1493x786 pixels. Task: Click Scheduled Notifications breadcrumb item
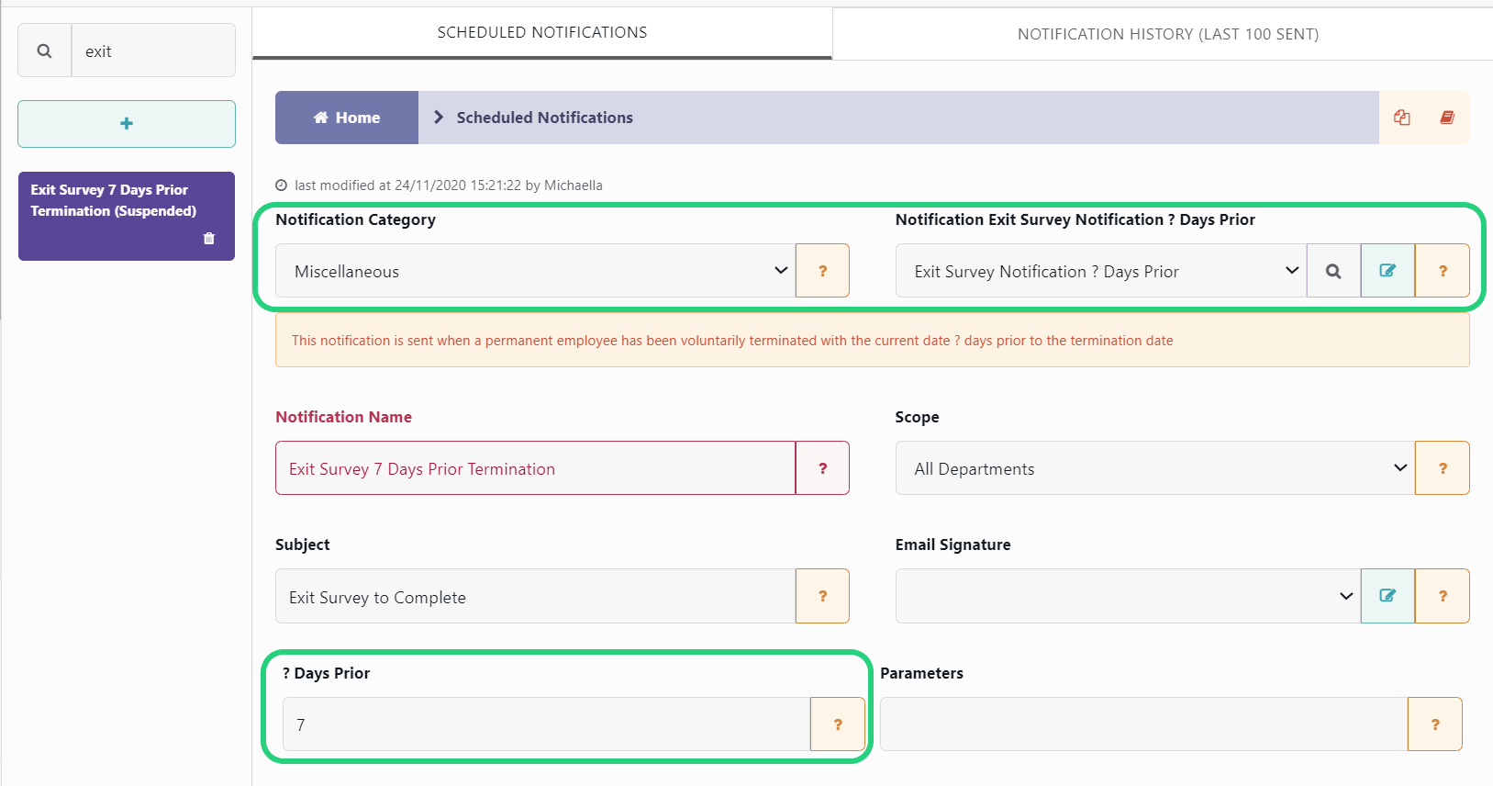pos(544,118)
